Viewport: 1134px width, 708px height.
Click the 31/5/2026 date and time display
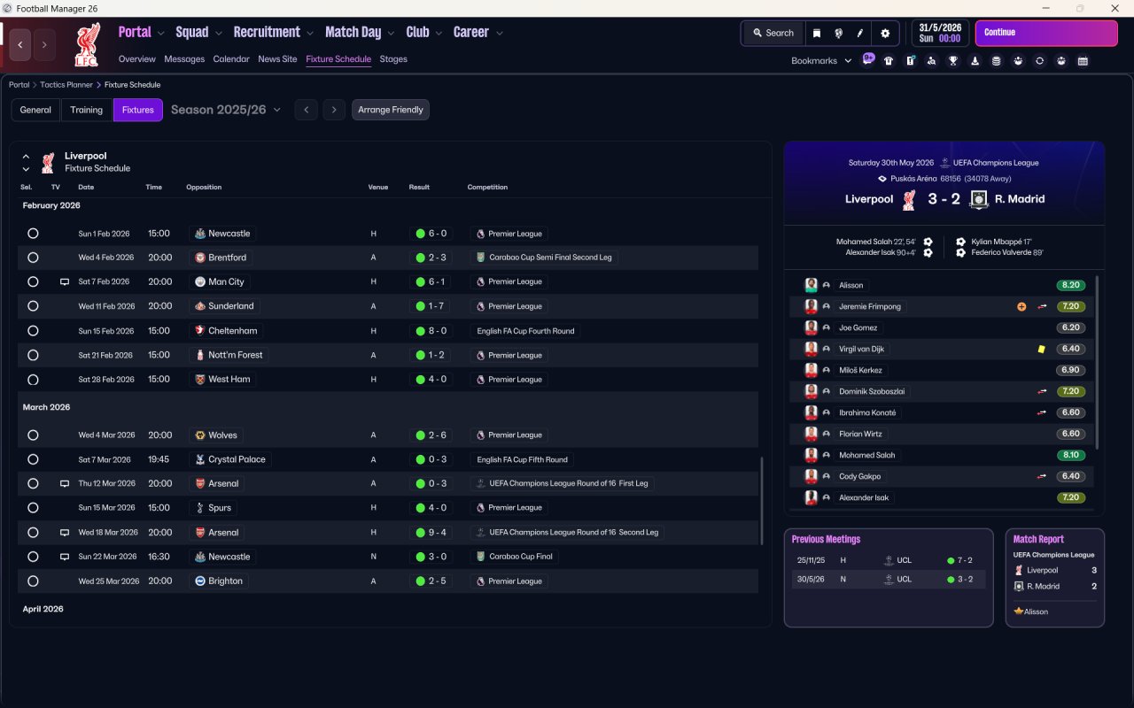[x=940, y=33]
